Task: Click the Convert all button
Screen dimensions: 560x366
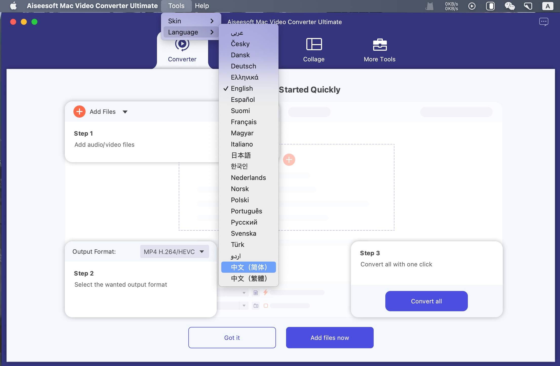Action: click(x=426, y=301)
